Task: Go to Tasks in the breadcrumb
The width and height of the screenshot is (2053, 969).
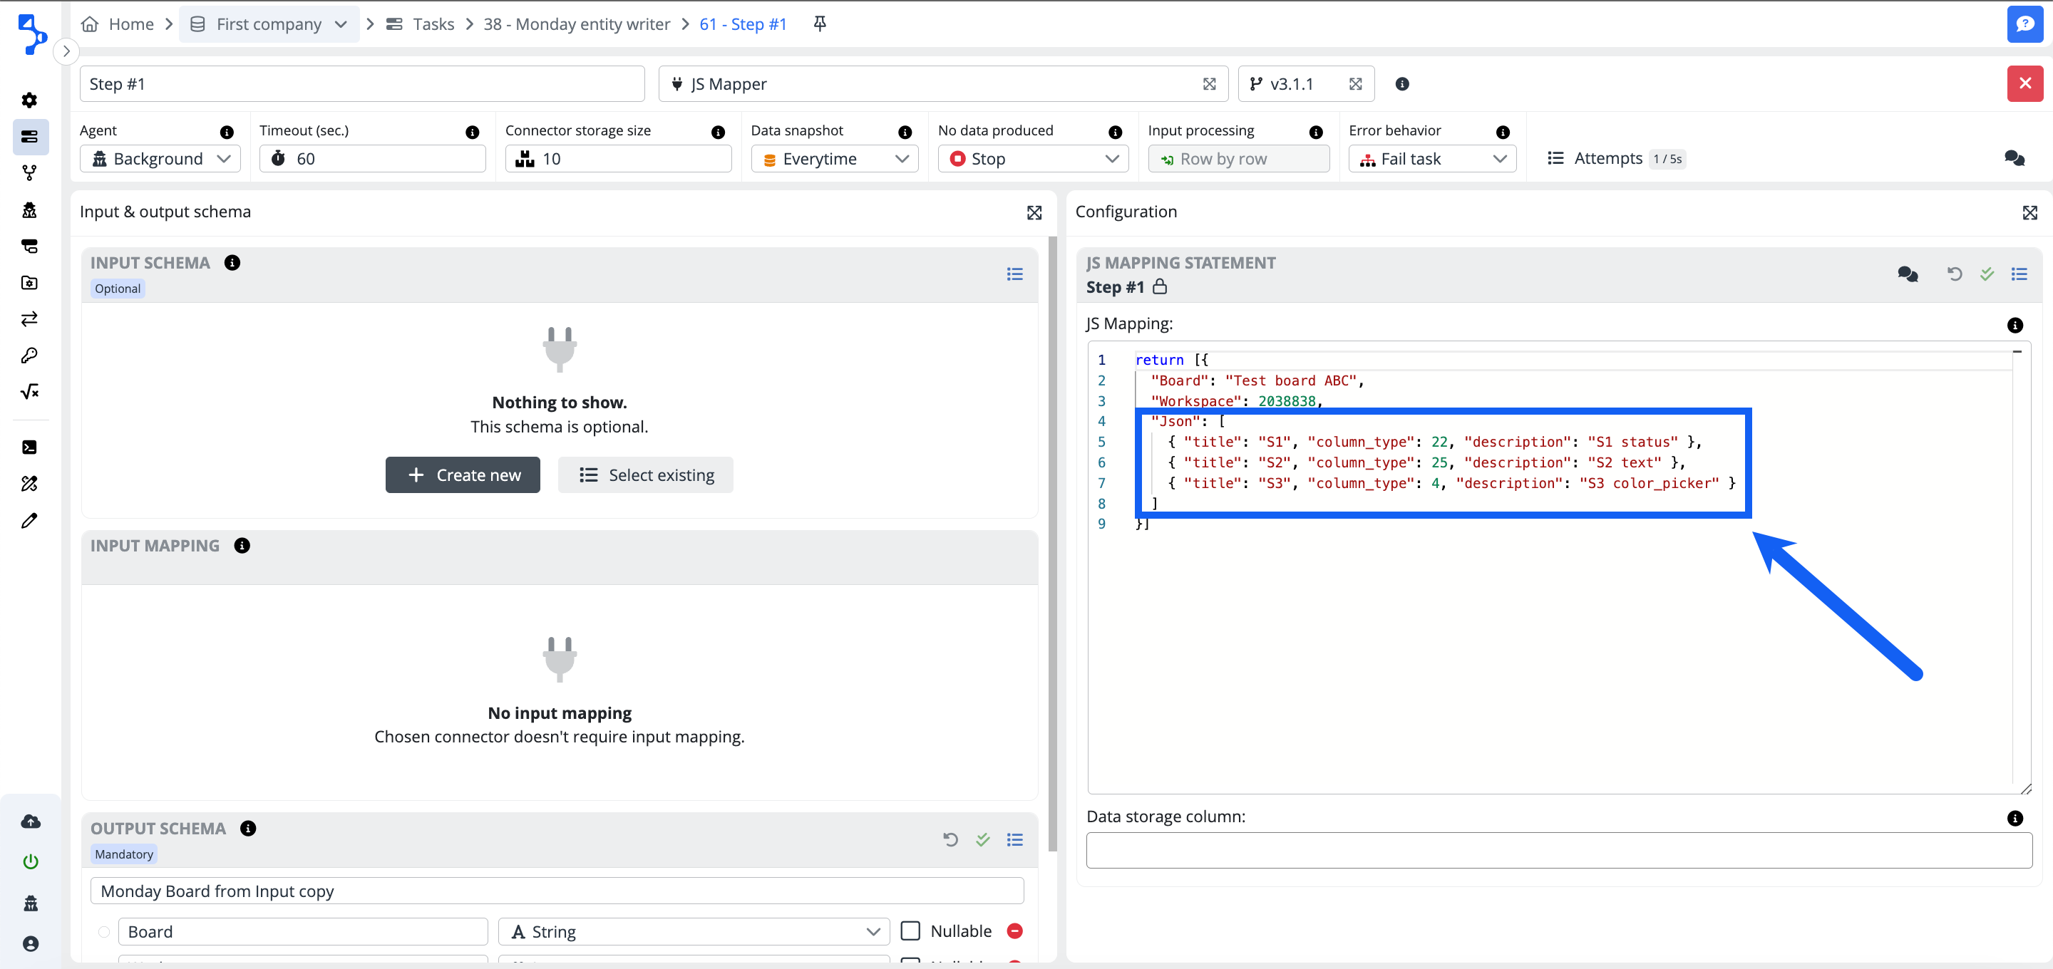Action: point(433,24)
